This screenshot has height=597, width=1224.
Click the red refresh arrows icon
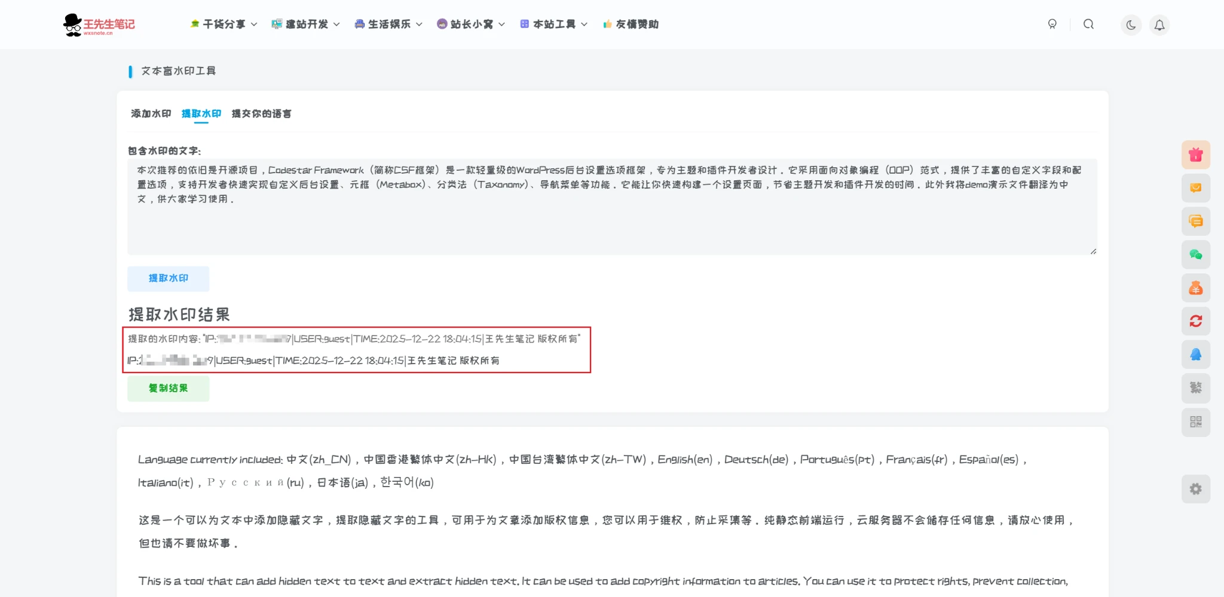pyautogui.click(x=1195, y=321)
